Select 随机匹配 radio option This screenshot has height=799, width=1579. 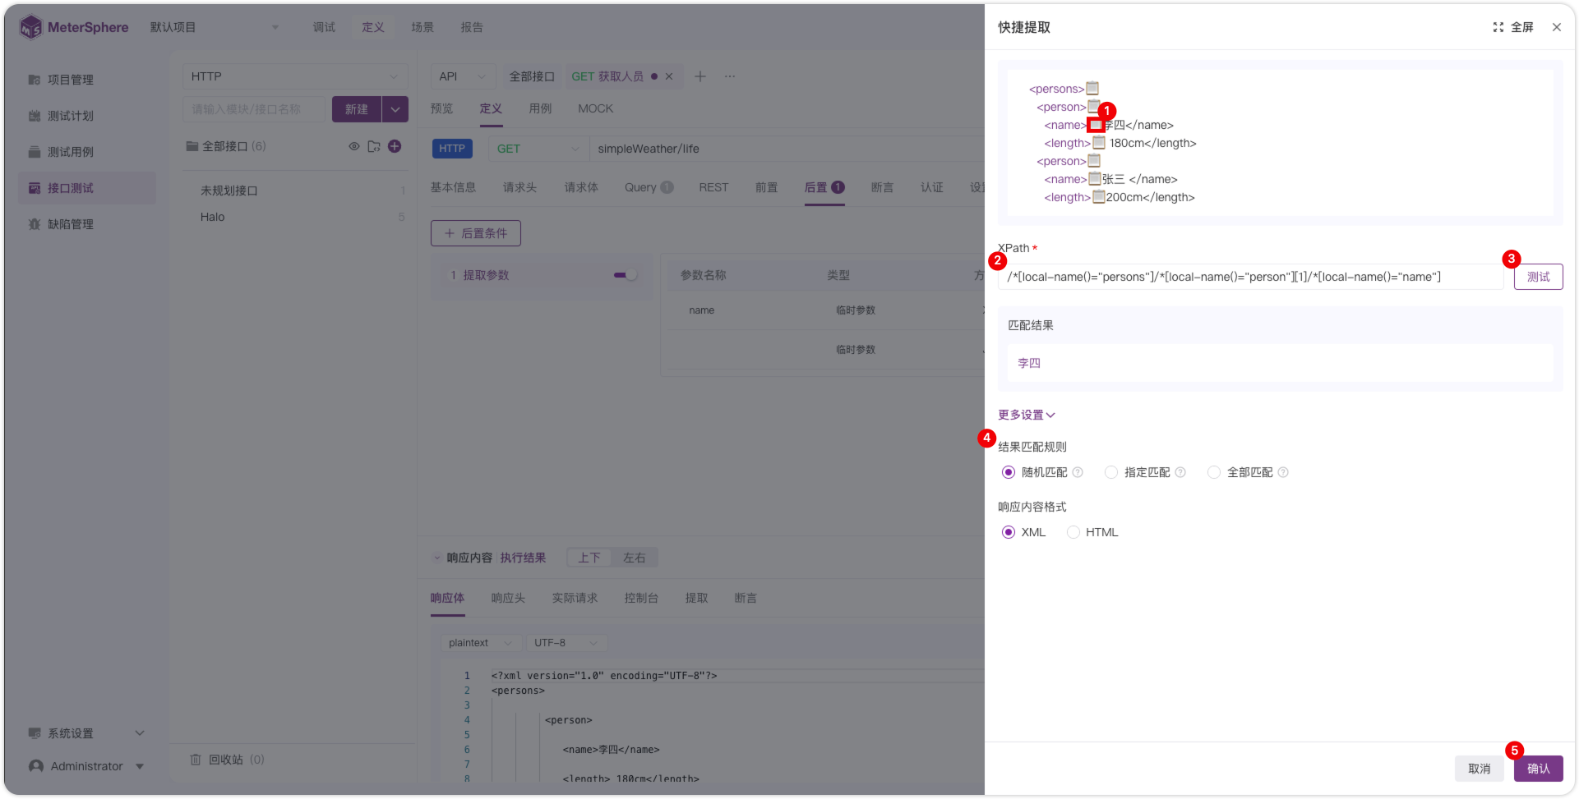(1009, 473)
